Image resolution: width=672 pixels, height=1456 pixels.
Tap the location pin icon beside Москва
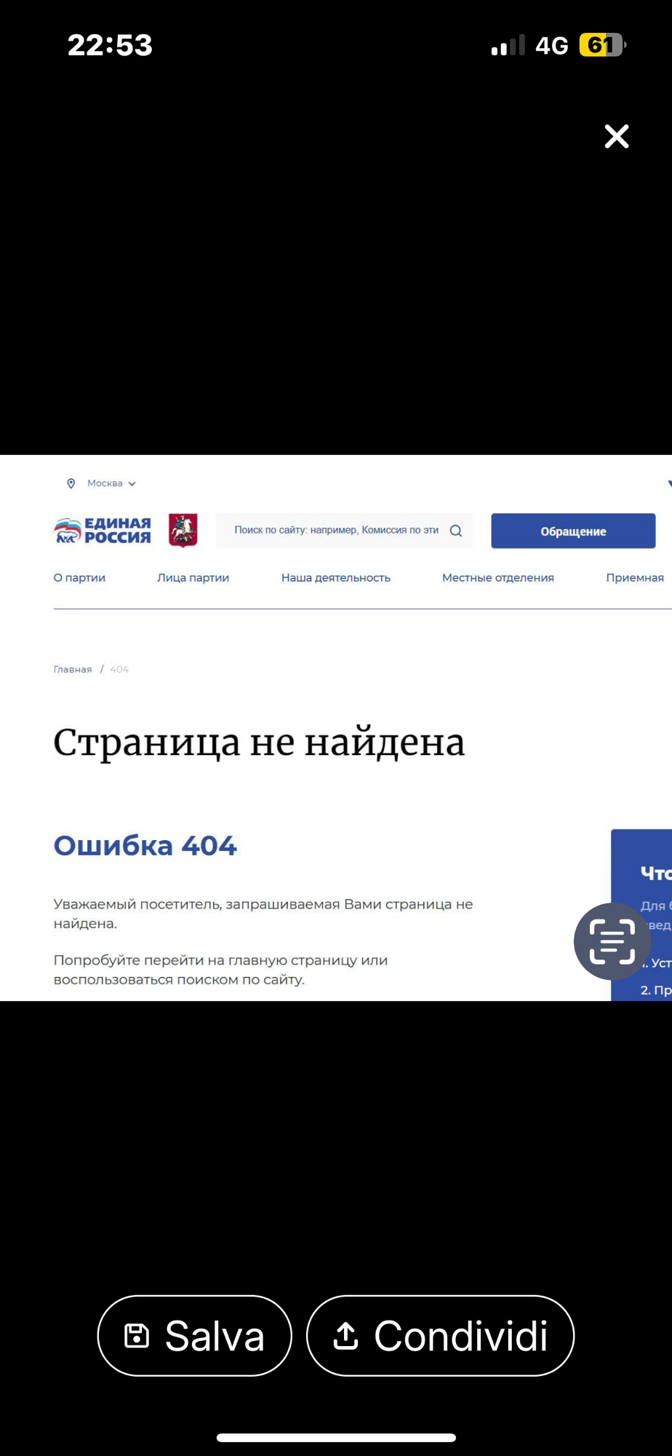(71, 483)
